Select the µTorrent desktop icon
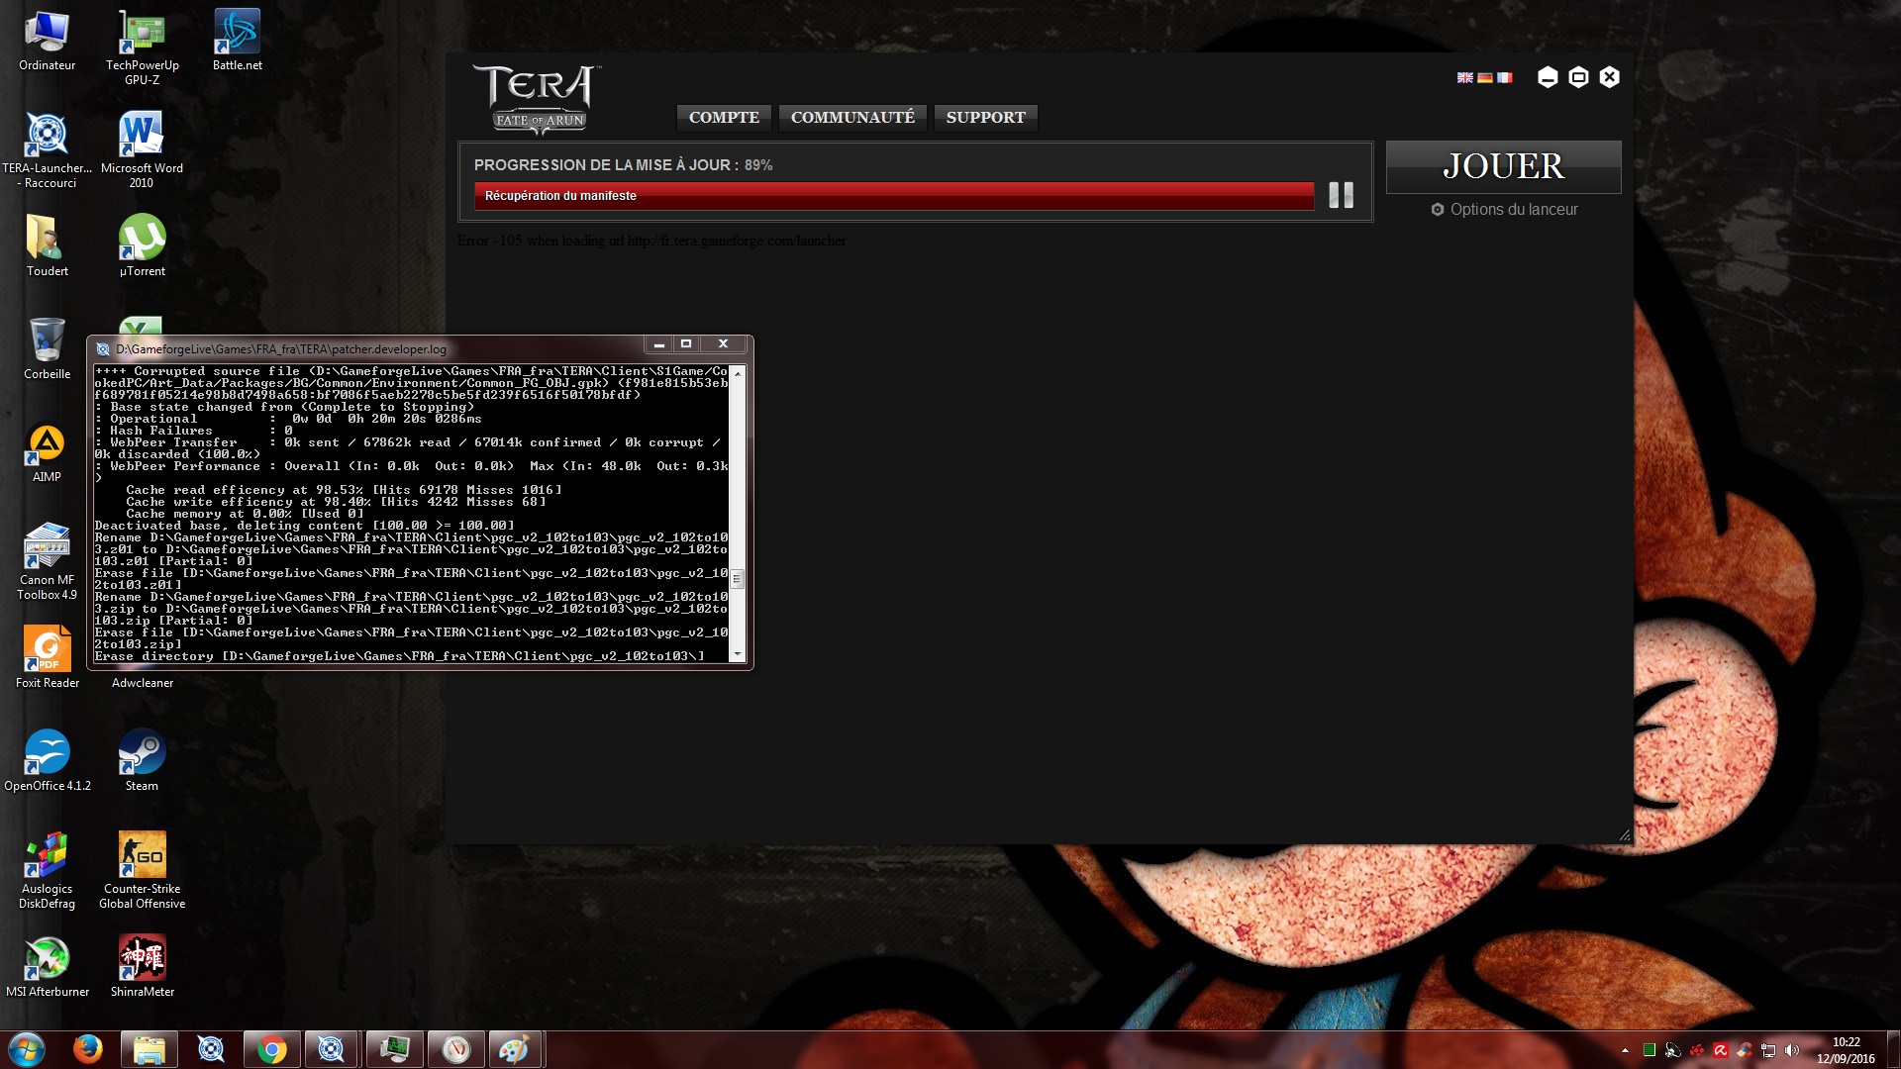The height and width of the screenshot is (1069, 1901). 142,247
